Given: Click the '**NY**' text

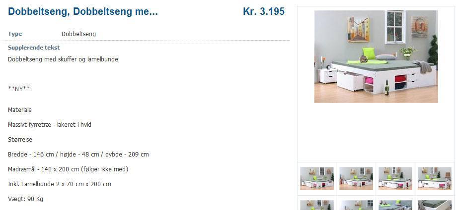Looking at the screenshot, I should click(19, 89).
